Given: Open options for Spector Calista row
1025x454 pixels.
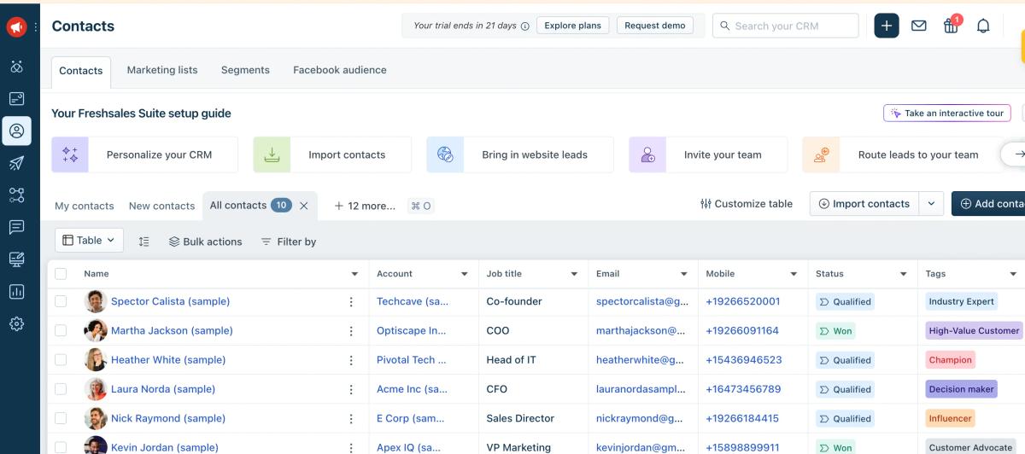Looking at the screenshot, I should point(351,302).
